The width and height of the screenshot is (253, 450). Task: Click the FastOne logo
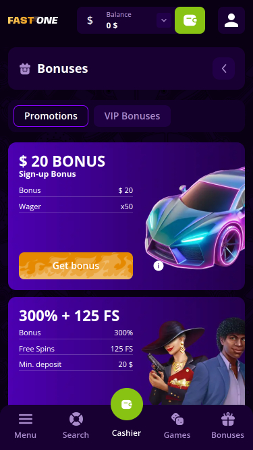pyautogui.click(x=33, y=20)
